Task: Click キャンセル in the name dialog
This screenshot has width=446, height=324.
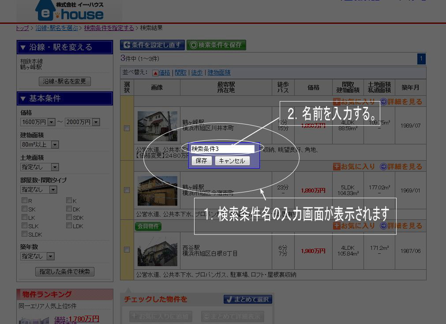Action: point(232,161)
